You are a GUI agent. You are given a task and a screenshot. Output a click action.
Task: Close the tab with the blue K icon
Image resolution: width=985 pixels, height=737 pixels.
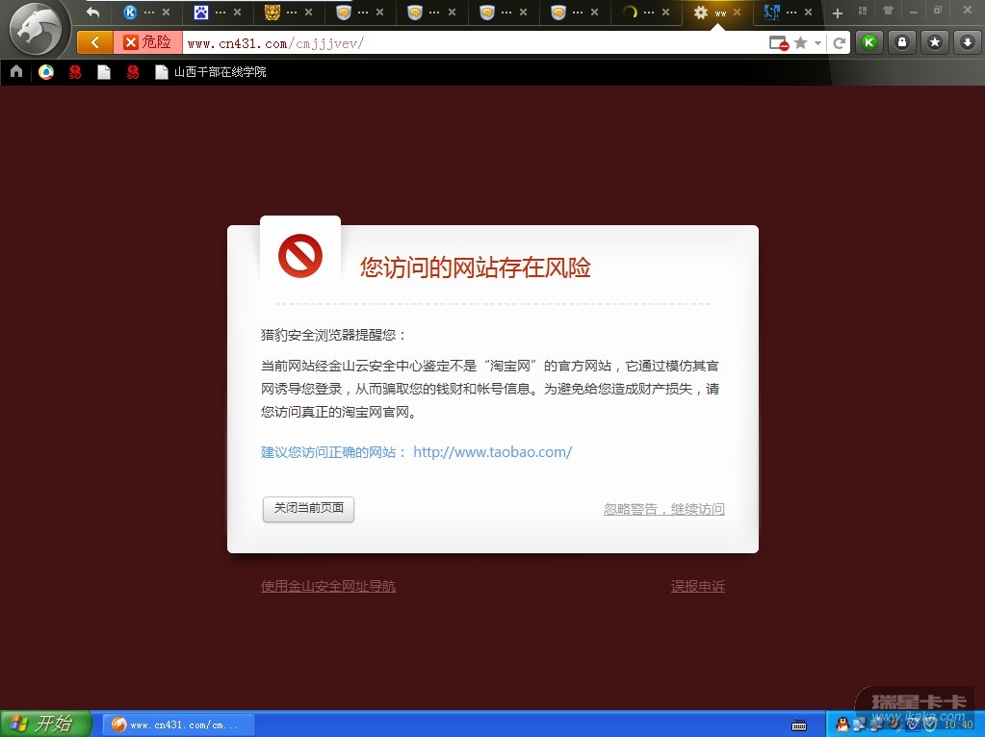point(166,12)
